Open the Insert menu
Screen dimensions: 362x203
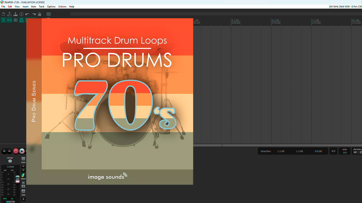pos(25,7)
